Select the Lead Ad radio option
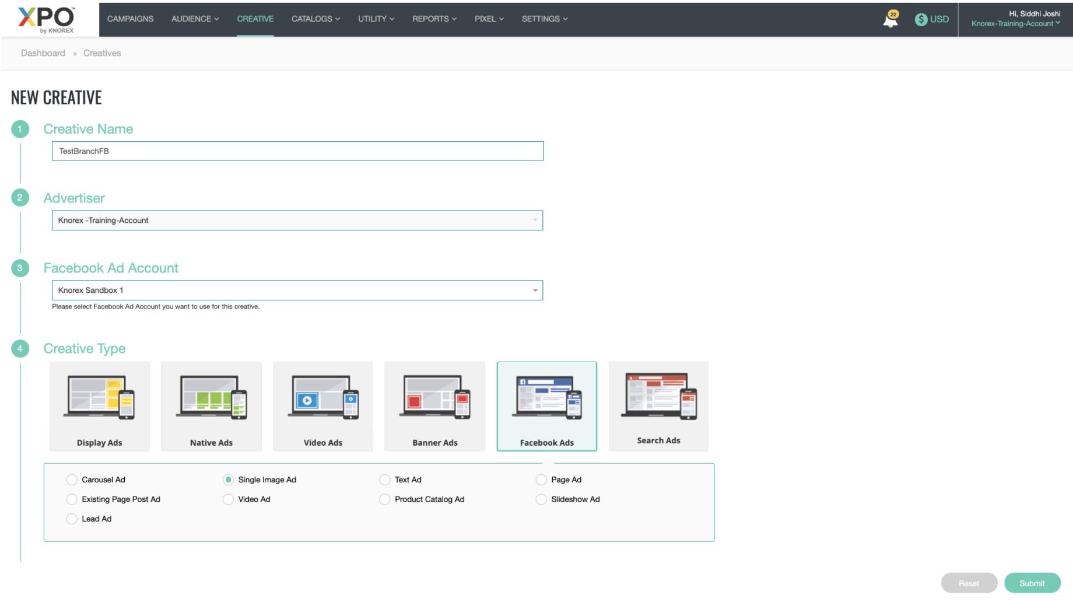The image size is (1073, 602). click(72, 519)
